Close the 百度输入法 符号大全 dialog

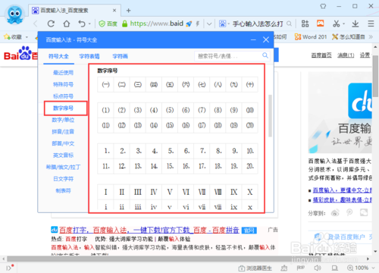(266, 39)
